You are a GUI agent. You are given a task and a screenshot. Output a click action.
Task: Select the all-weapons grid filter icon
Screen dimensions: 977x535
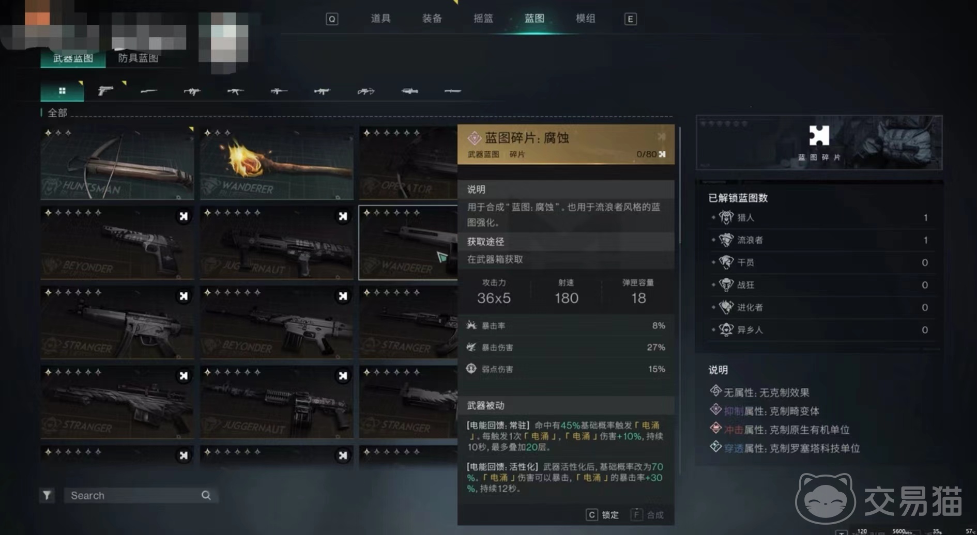(62, 91)
